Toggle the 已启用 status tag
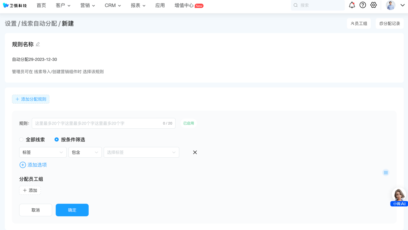This screenshot has height=230, width=408. point(188,123)
